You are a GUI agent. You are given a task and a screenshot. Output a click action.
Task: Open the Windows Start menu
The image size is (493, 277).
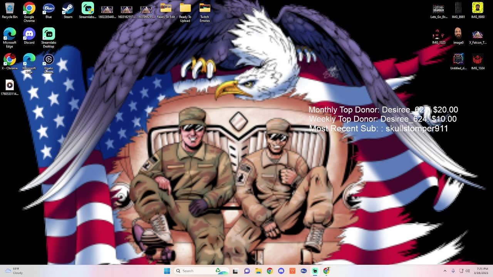coord(167,271)
